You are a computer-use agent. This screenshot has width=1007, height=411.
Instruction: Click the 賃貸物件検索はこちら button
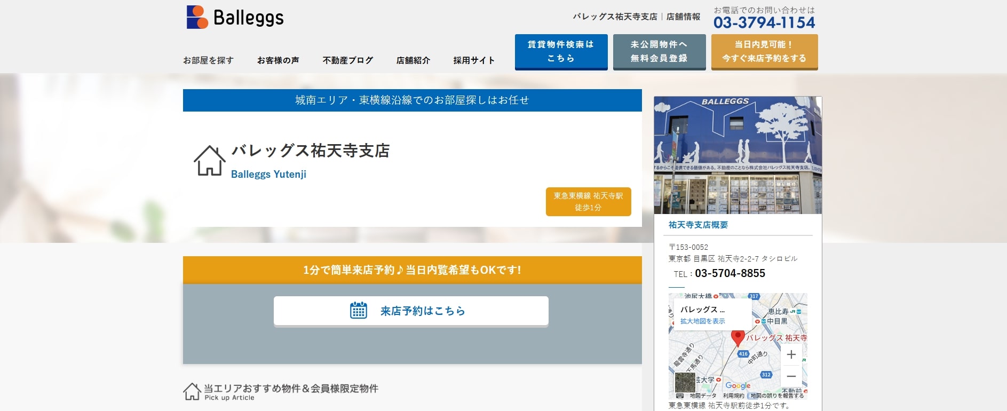(561, 51)
